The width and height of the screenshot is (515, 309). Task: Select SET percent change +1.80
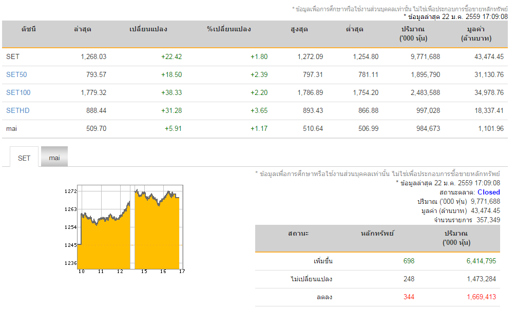tap(259, 56)
